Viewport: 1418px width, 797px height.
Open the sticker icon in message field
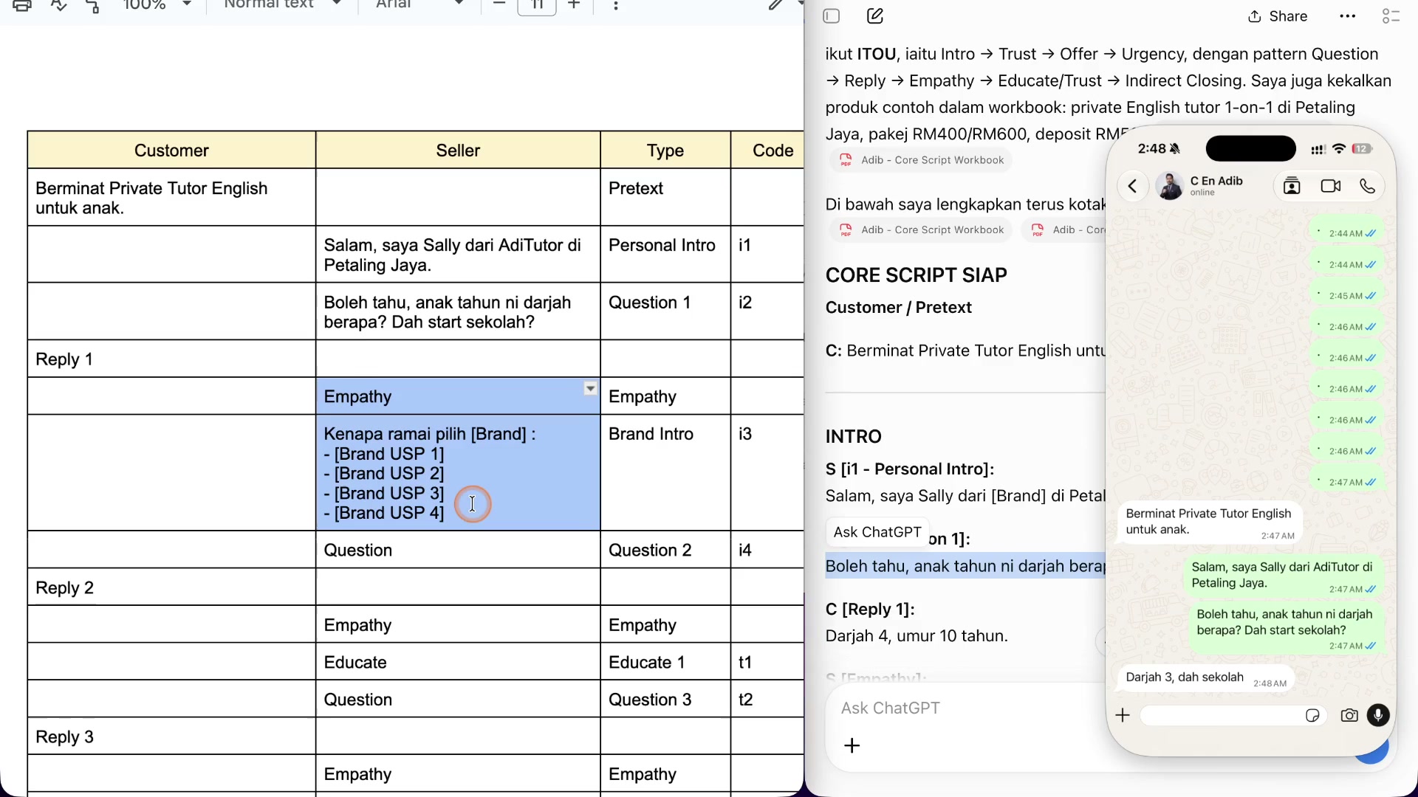tap(1312, 715)
